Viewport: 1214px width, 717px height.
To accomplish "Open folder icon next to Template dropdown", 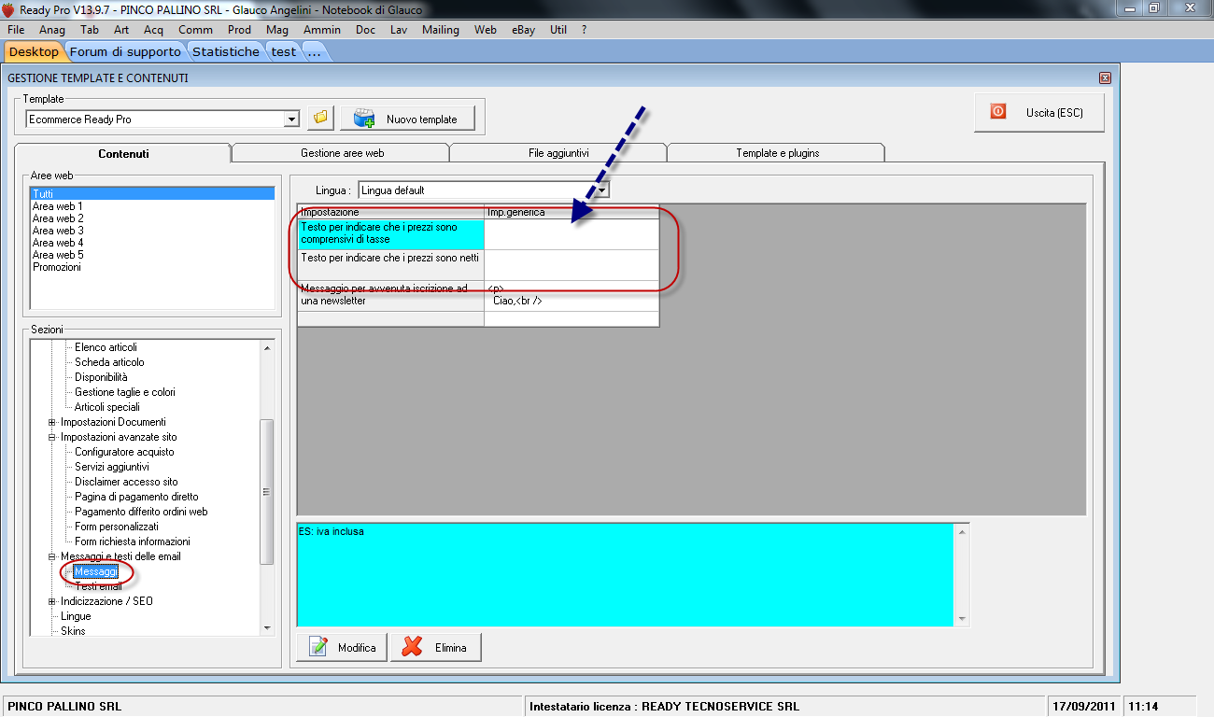I will pyautogui.click(x=320, y=119).
